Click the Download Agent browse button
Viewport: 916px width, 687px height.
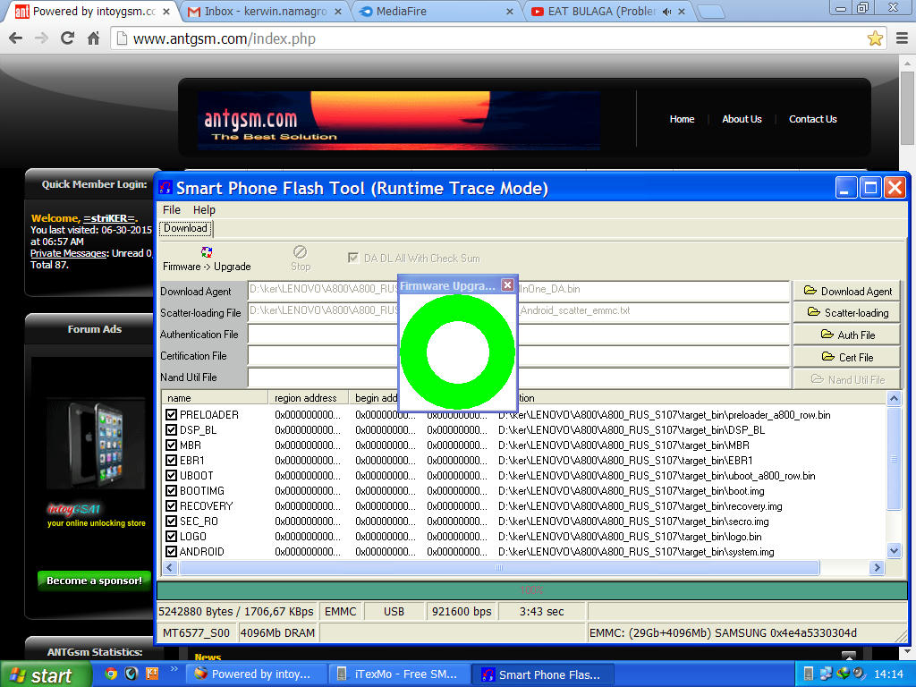[846, 291]
